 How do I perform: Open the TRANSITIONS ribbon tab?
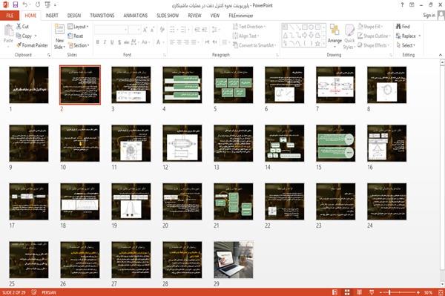(102, 16)
